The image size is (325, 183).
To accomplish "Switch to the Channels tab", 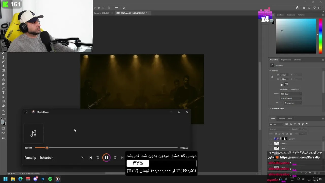I will [281, 118].
